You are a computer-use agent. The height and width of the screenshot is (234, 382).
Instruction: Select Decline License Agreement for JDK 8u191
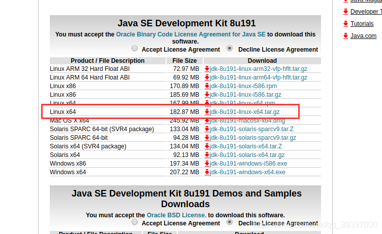[230, 48]
